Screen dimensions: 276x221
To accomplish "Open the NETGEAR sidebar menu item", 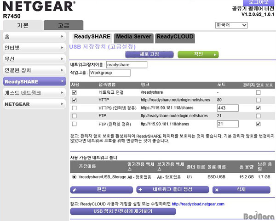I will [34, 104].
